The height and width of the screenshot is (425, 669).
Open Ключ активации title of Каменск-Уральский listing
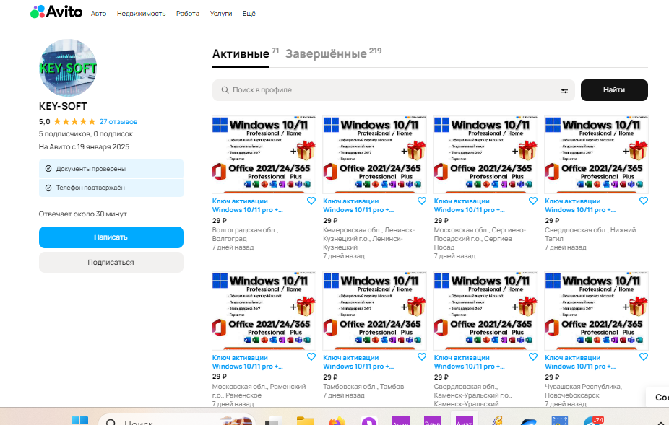470,362
